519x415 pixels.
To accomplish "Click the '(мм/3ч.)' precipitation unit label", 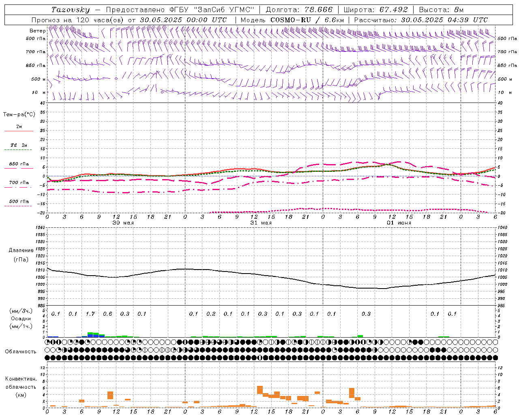I will click(21, 311).
